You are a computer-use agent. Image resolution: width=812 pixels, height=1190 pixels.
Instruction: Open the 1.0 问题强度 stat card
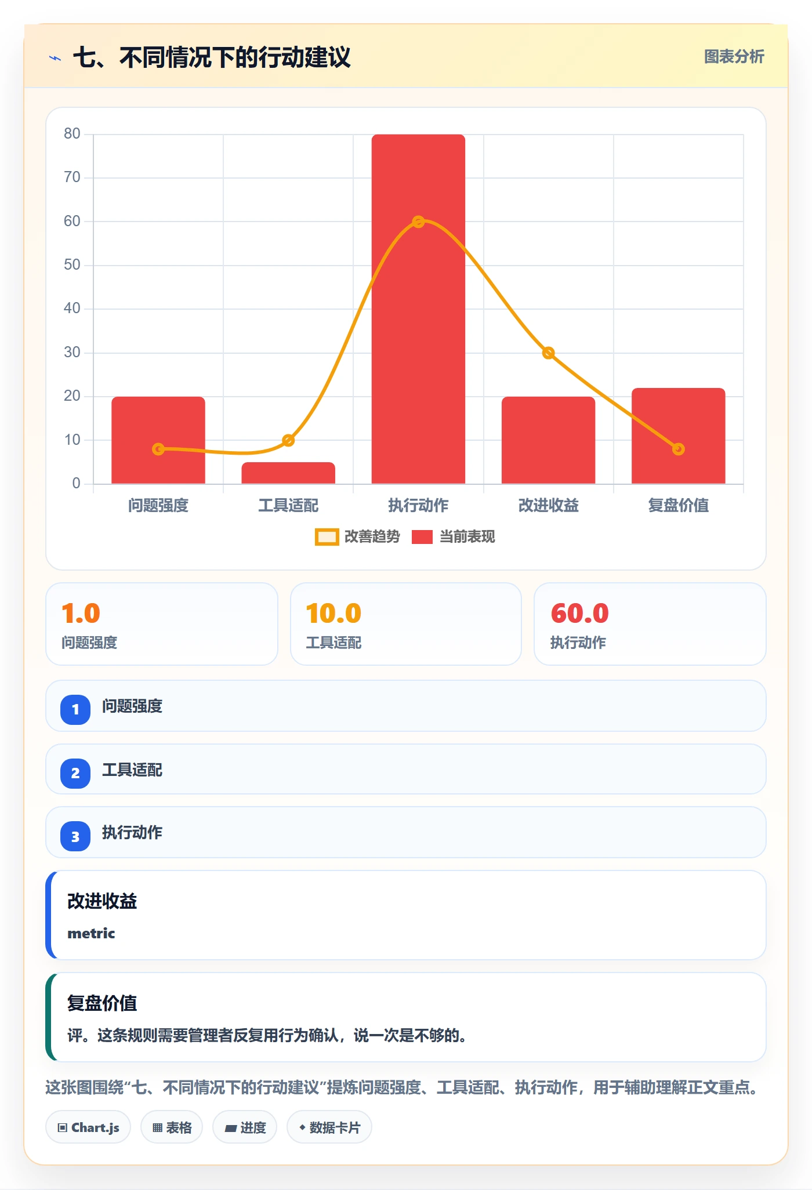[162, 624]
